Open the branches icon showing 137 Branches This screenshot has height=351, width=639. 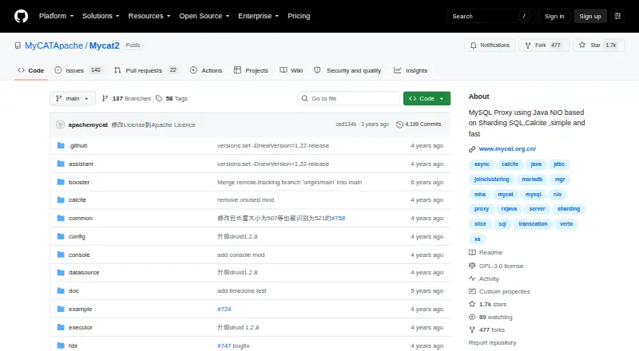coord(105,99)
